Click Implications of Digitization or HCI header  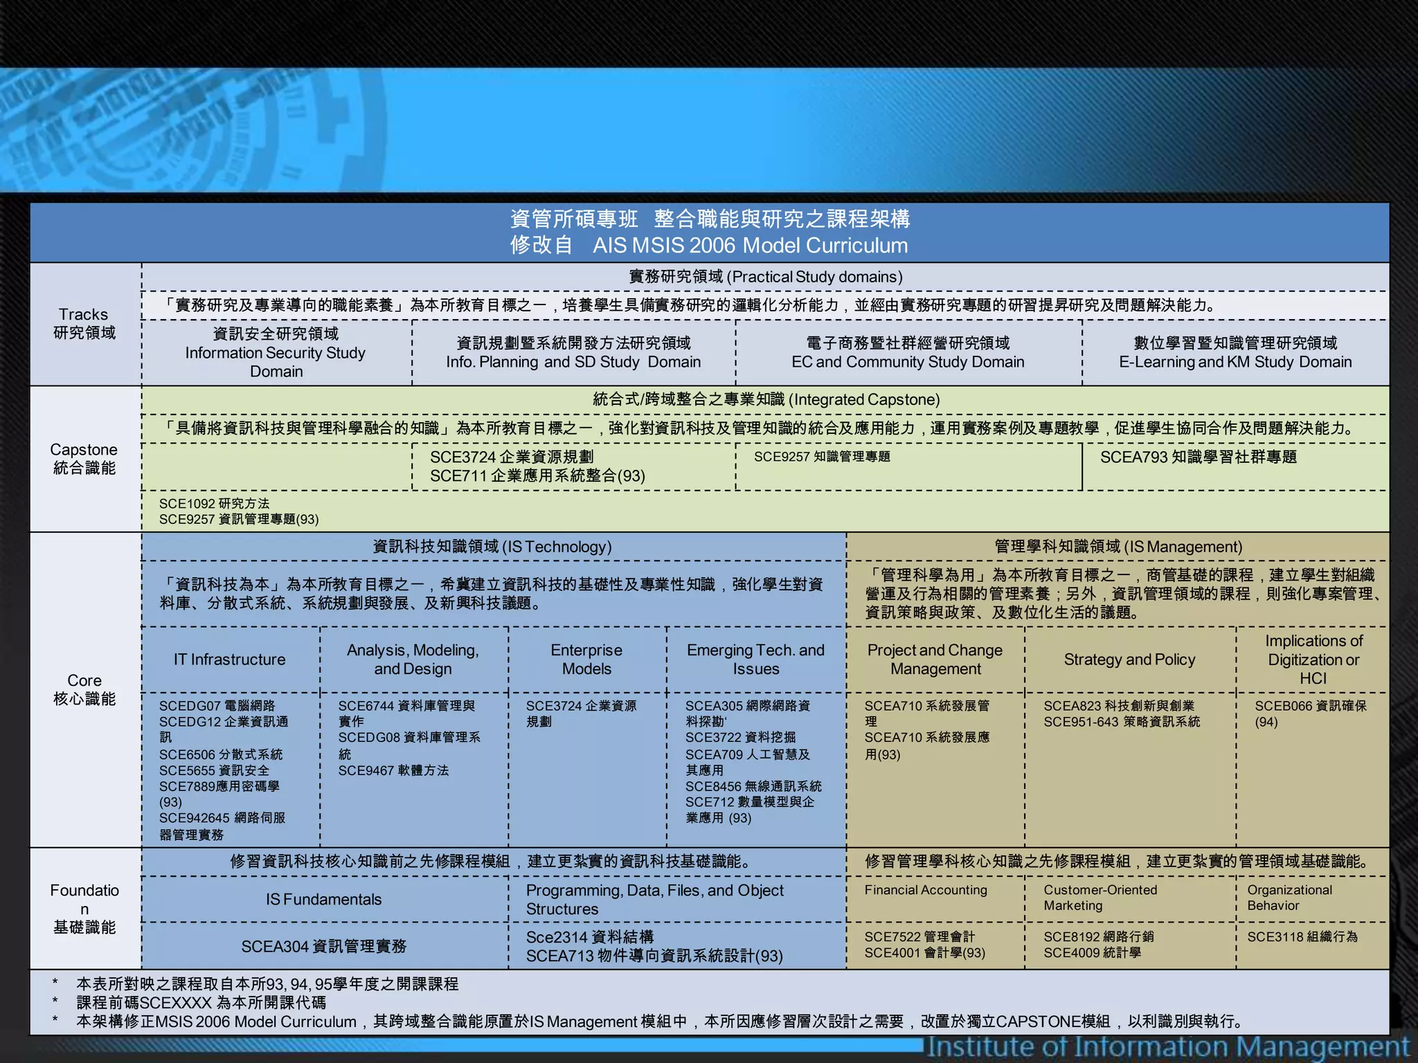point(1313,660)
